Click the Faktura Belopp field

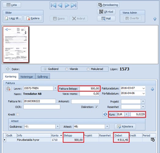pyautogui.click(x=89, y=89)
